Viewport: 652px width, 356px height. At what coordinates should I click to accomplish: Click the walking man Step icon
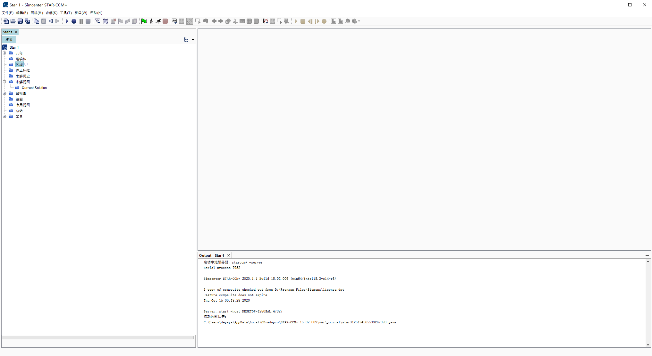pos(151,21)
